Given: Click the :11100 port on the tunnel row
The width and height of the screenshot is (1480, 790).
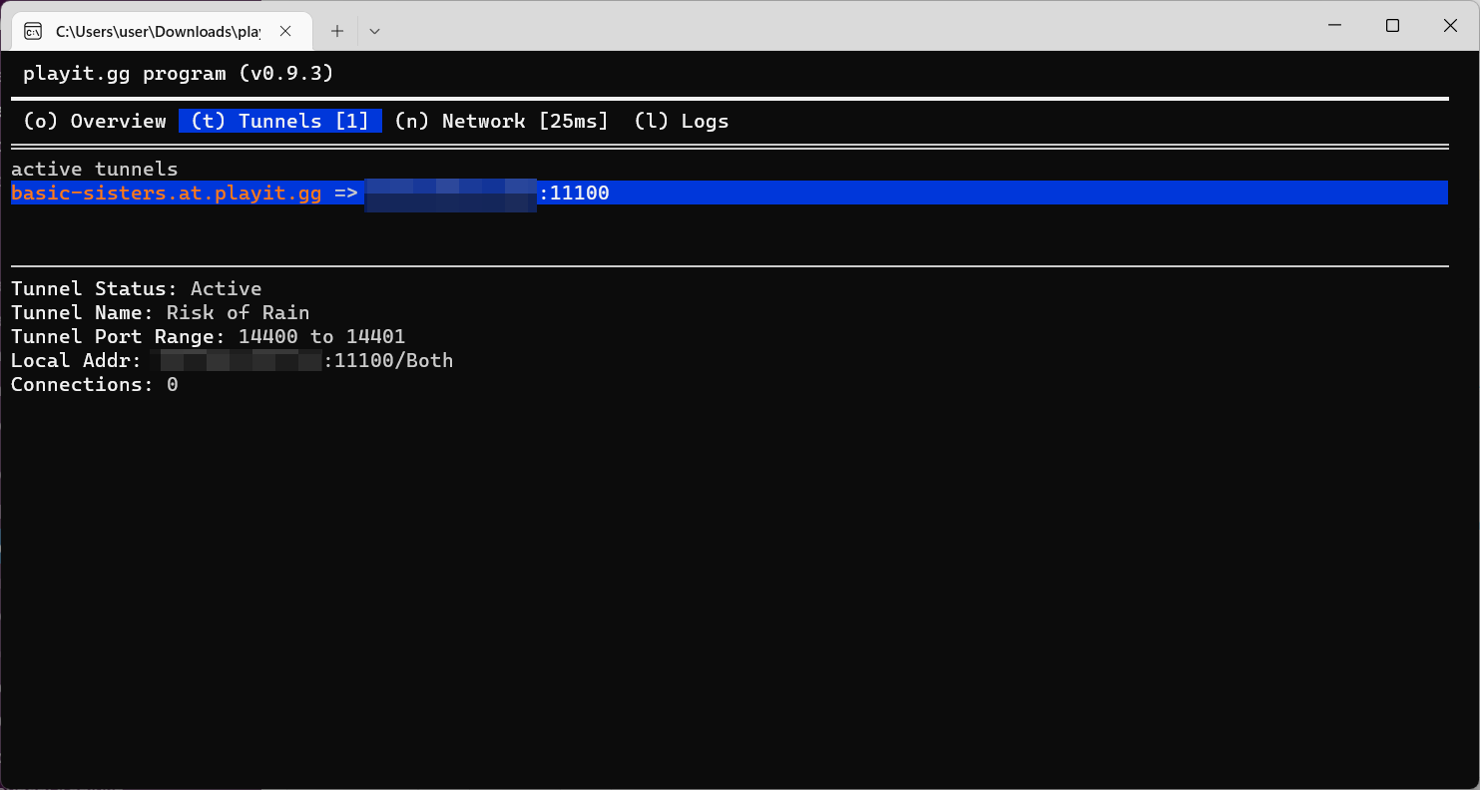Looking at the screenshot, I should (574, 193).
